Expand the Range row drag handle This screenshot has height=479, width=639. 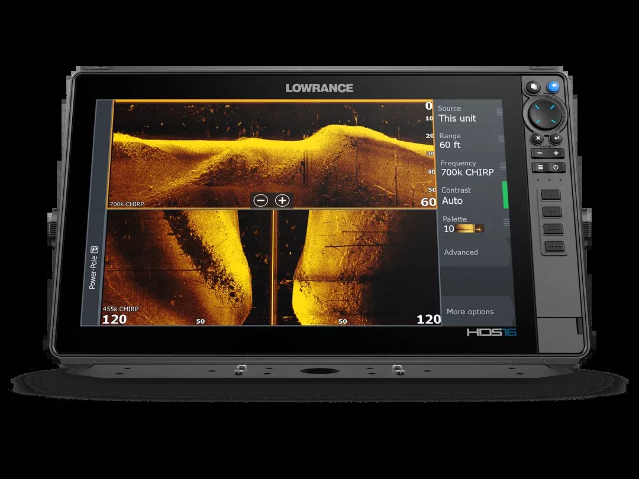[x=501, y=139]
